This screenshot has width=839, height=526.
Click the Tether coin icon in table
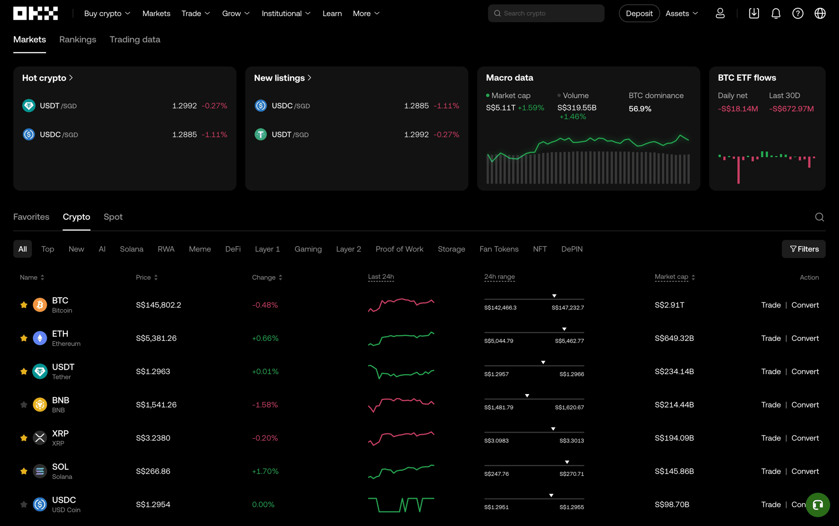click(40, 371)
